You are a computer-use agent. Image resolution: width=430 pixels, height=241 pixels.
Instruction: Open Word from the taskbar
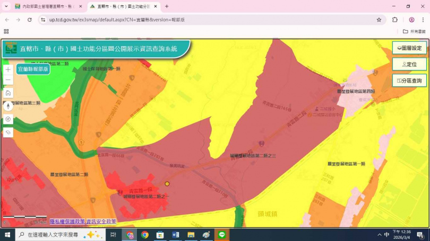176,235
